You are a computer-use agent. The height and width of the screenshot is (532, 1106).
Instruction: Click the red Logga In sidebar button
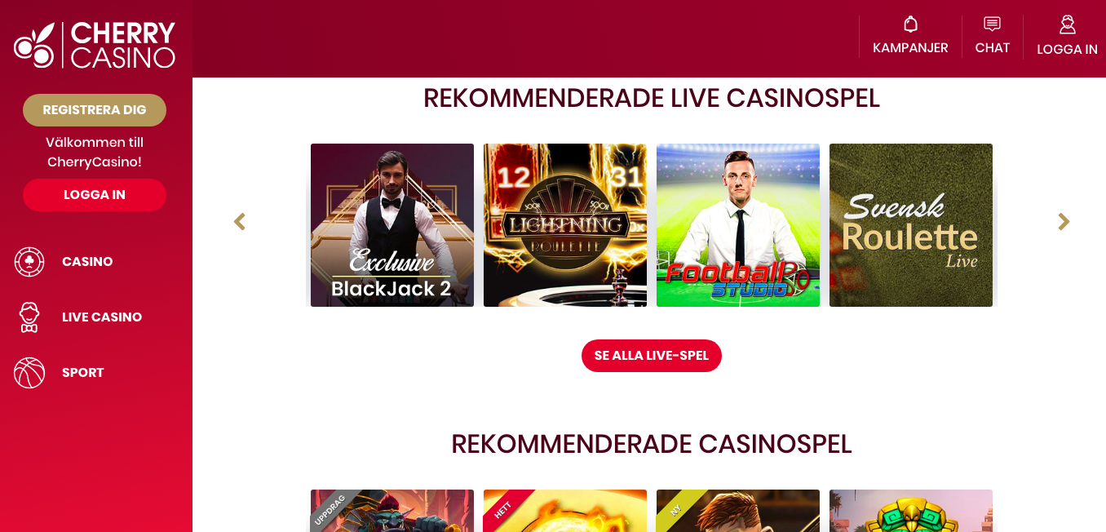coord(95,195)
